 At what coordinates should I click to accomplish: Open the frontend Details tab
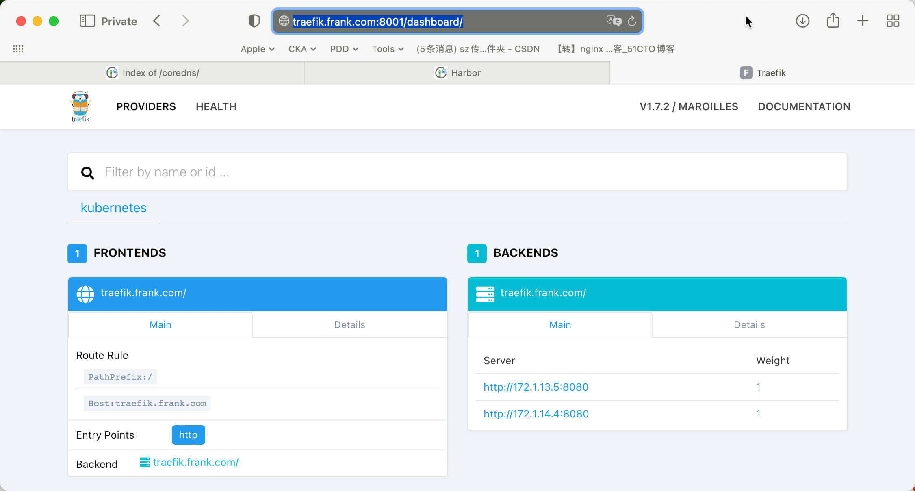pyautogui.click(x=349, y=324)
